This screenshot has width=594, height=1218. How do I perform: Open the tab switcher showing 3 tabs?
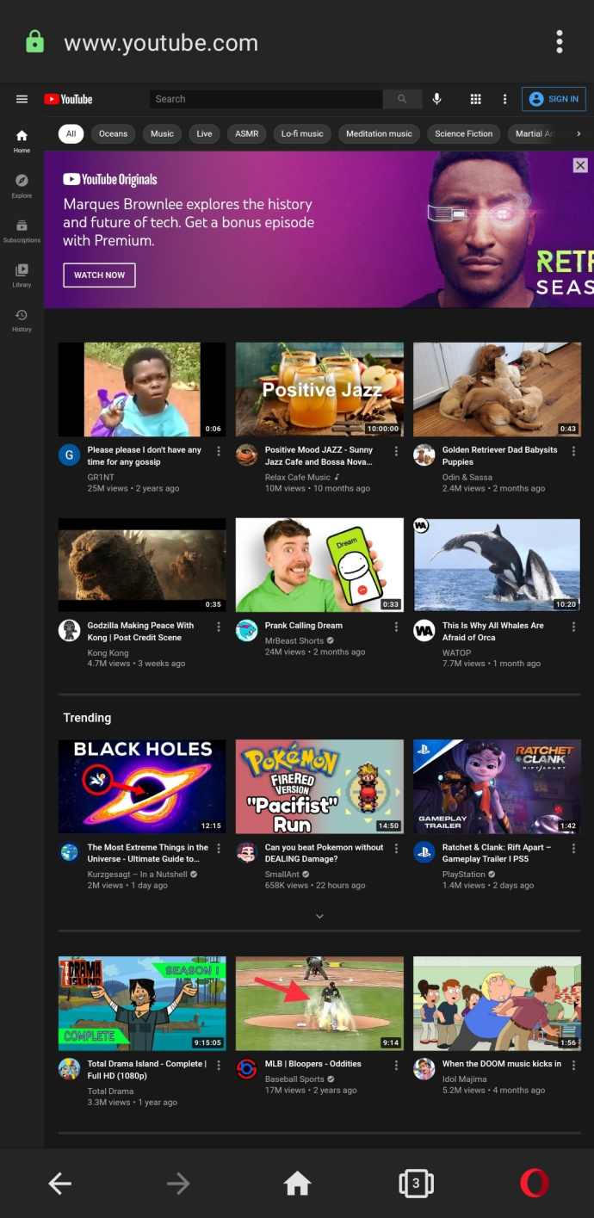click(x=416, y=1184)
